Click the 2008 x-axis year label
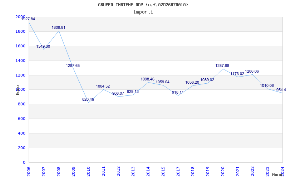 59,172
